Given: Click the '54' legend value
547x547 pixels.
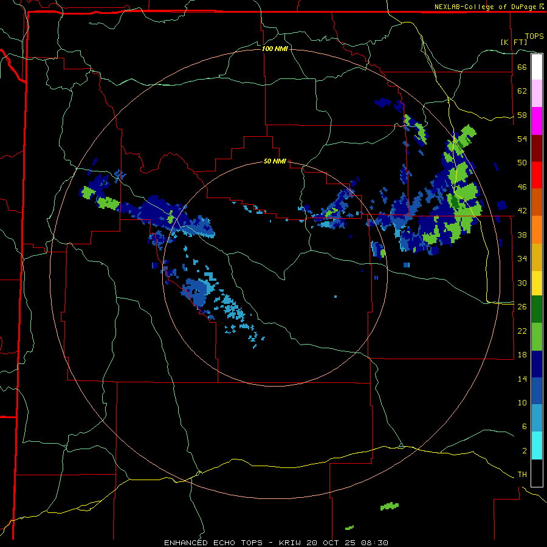Looking at the screenshot, I should 522,139.
